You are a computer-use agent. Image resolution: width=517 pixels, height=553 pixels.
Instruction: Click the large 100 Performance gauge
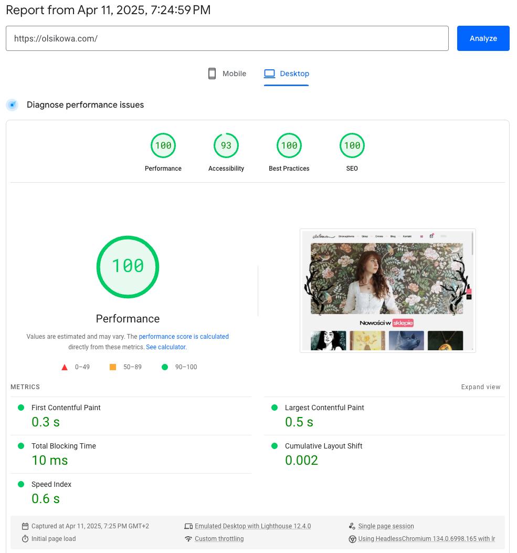pyautogui.click(x=128, y=267)
